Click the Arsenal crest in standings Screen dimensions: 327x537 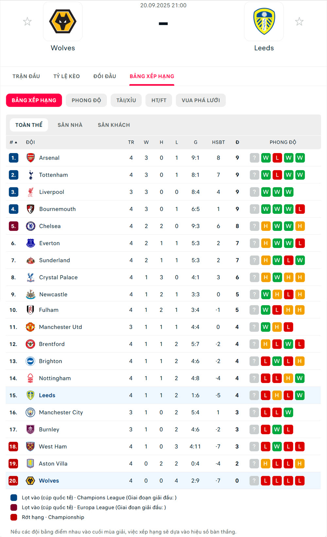point(30,158)
